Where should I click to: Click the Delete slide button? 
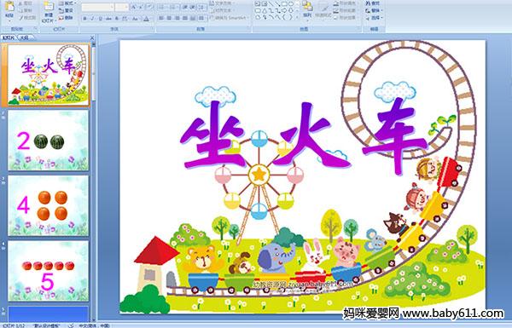pos(66,18)
